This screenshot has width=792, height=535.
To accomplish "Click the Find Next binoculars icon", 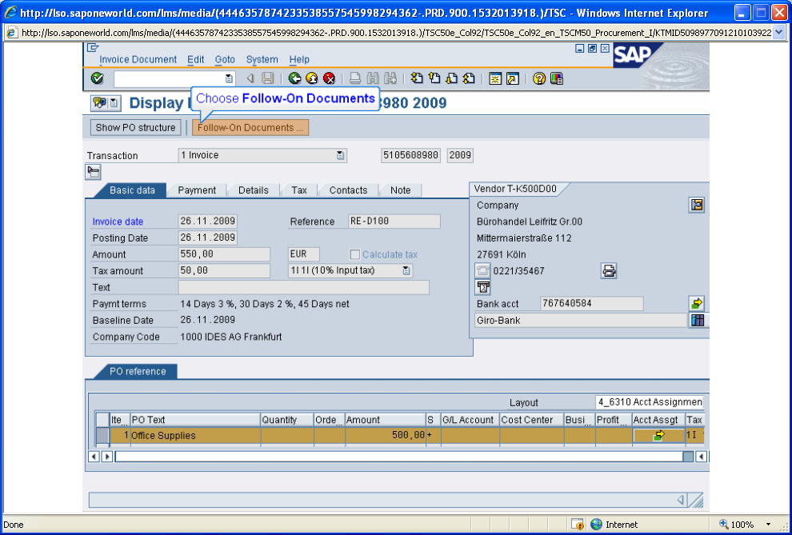I will tap(390, 78).
